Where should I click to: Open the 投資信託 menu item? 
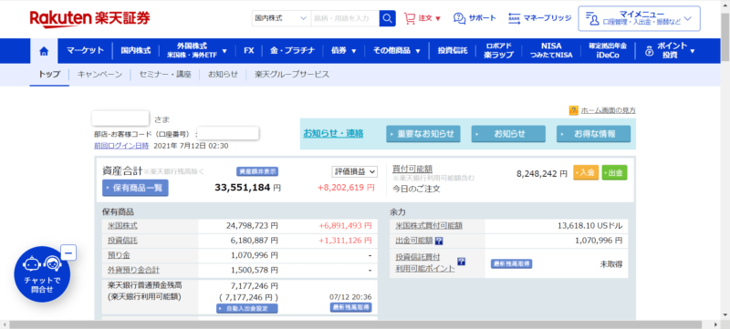click(x=452, y=51)
